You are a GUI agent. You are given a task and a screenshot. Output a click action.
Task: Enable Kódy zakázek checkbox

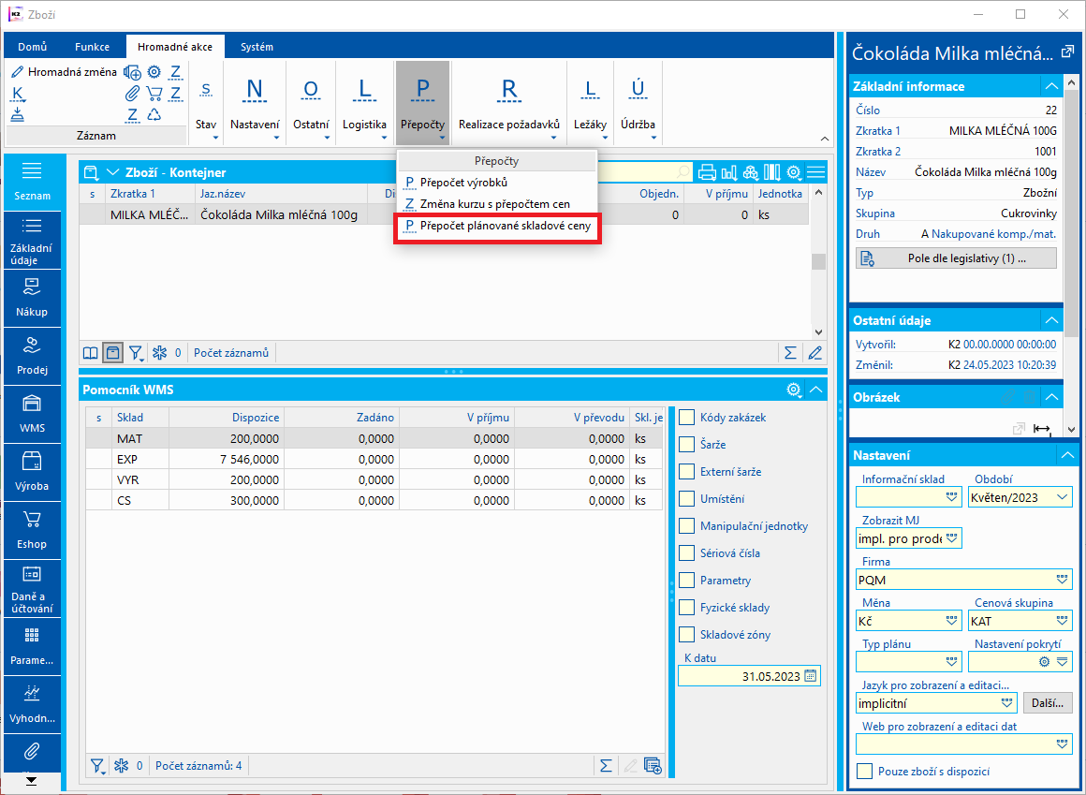686,418
